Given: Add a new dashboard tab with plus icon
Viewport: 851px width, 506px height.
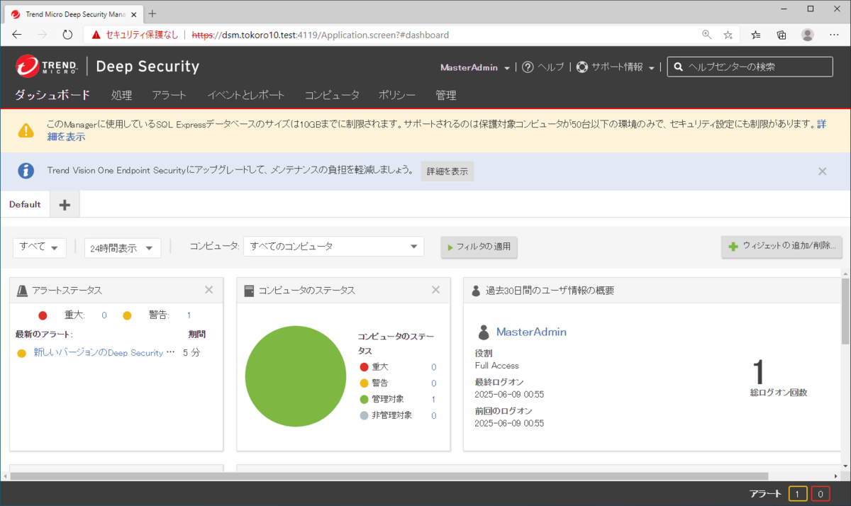Looking at the screenshot, I should tap(65, 205).
